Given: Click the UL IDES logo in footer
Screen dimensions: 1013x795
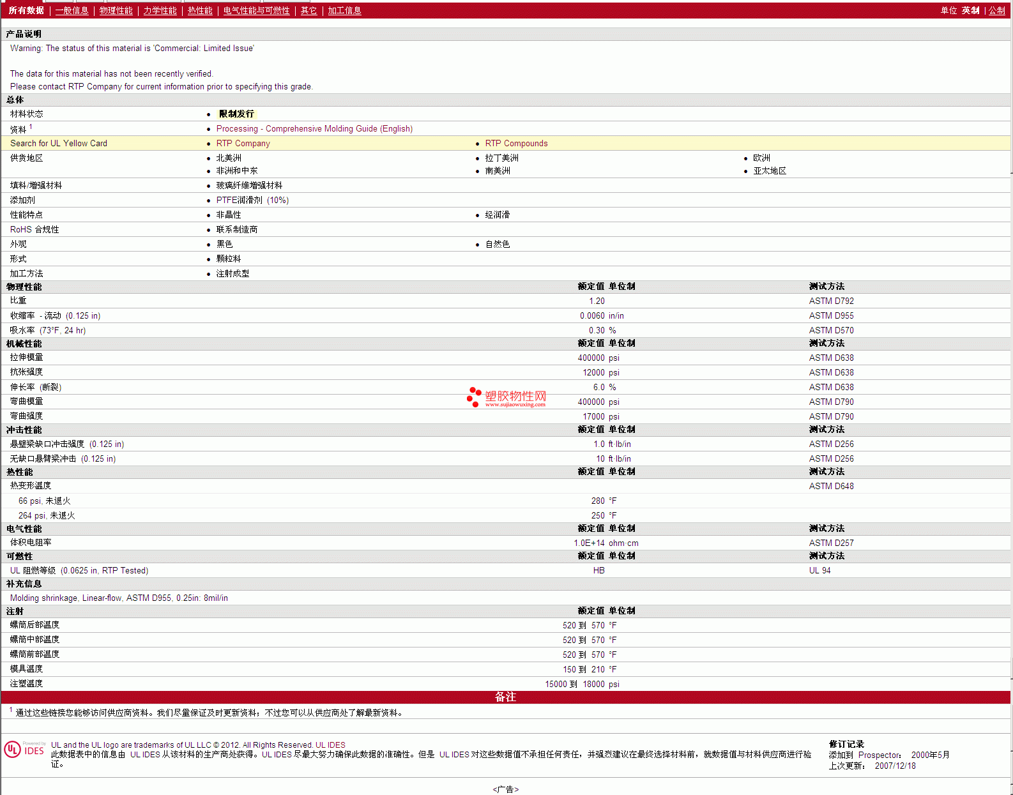Looking at the screenshot, I should tap(25, 750).
